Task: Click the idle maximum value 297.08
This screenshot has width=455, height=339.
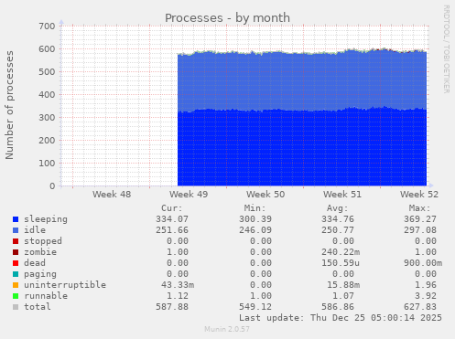Action: [420, 230]
